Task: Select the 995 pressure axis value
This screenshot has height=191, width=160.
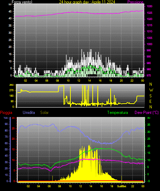Action: pos(149,50)
